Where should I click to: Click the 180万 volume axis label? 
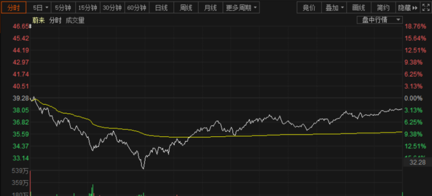click(x=20, y=194)
